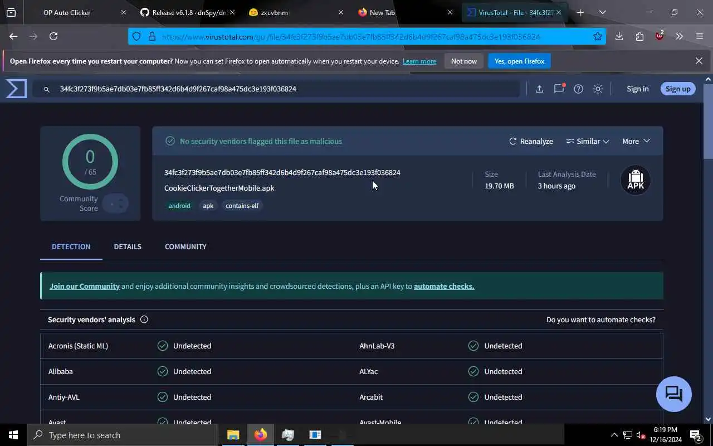Click the android tag

click(179, 206)
